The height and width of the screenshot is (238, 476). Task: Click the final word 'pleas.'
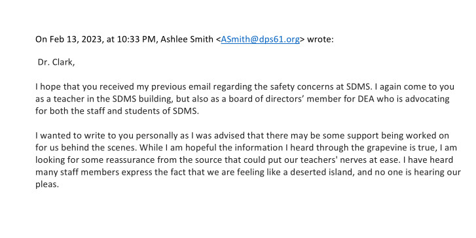tap(47, 184)
